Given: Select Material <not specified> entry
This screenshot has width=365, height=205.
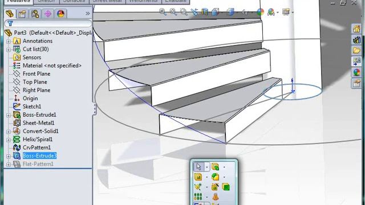Looking at the screenshot, I should tap(52, 65).
